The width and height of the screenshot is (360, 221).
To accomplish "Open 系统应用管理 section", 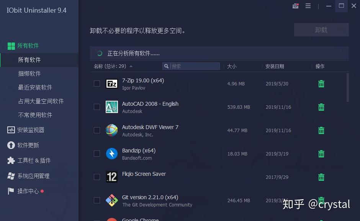I will tap(28, 176).
